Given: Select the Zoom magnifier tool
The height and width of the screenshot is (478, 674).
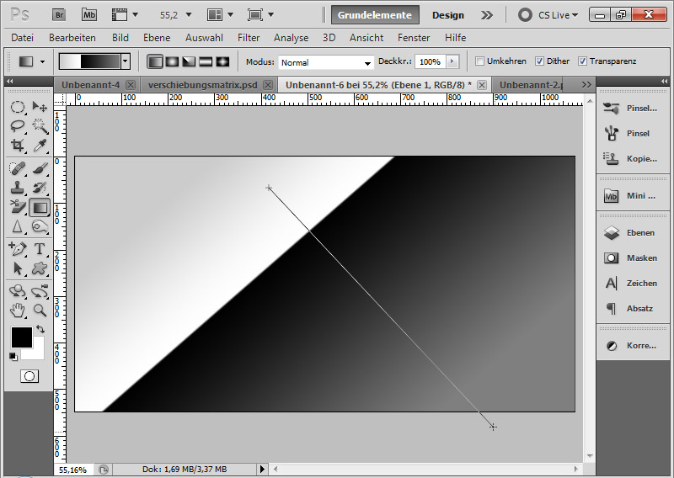Looking at the screenshot, I should (x=40, y=309).
